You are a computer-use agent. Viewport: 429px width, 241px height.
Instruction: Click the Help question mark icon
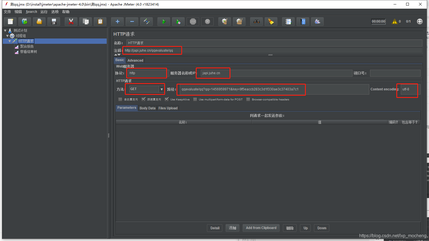[303, 21]
